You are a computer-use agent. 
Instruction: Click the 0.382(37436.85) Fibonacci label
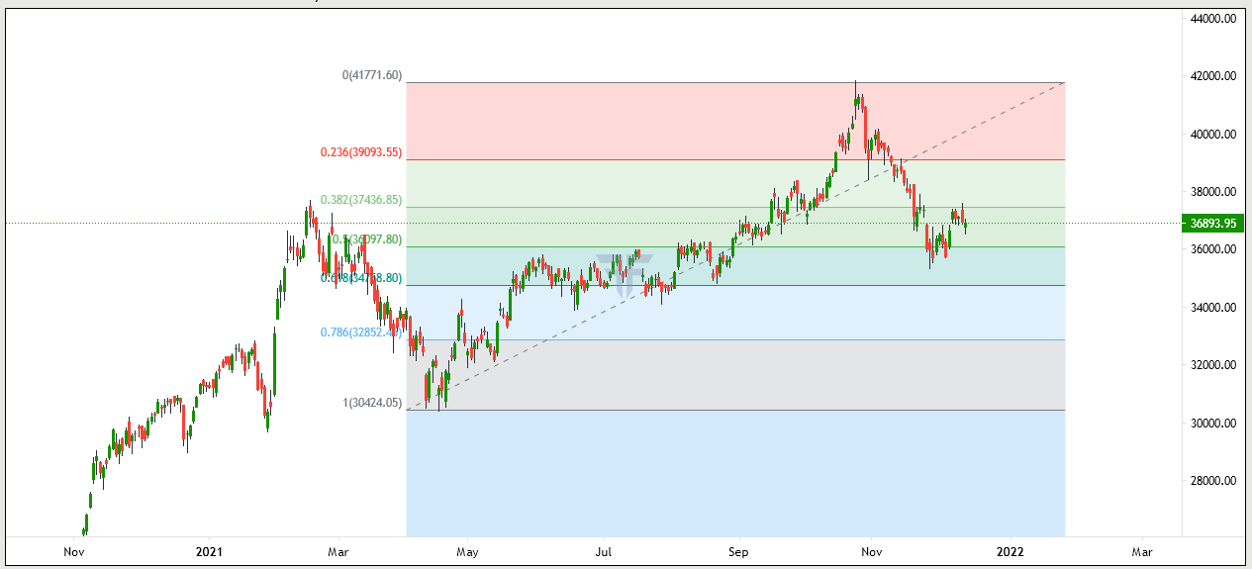(361, 200)
